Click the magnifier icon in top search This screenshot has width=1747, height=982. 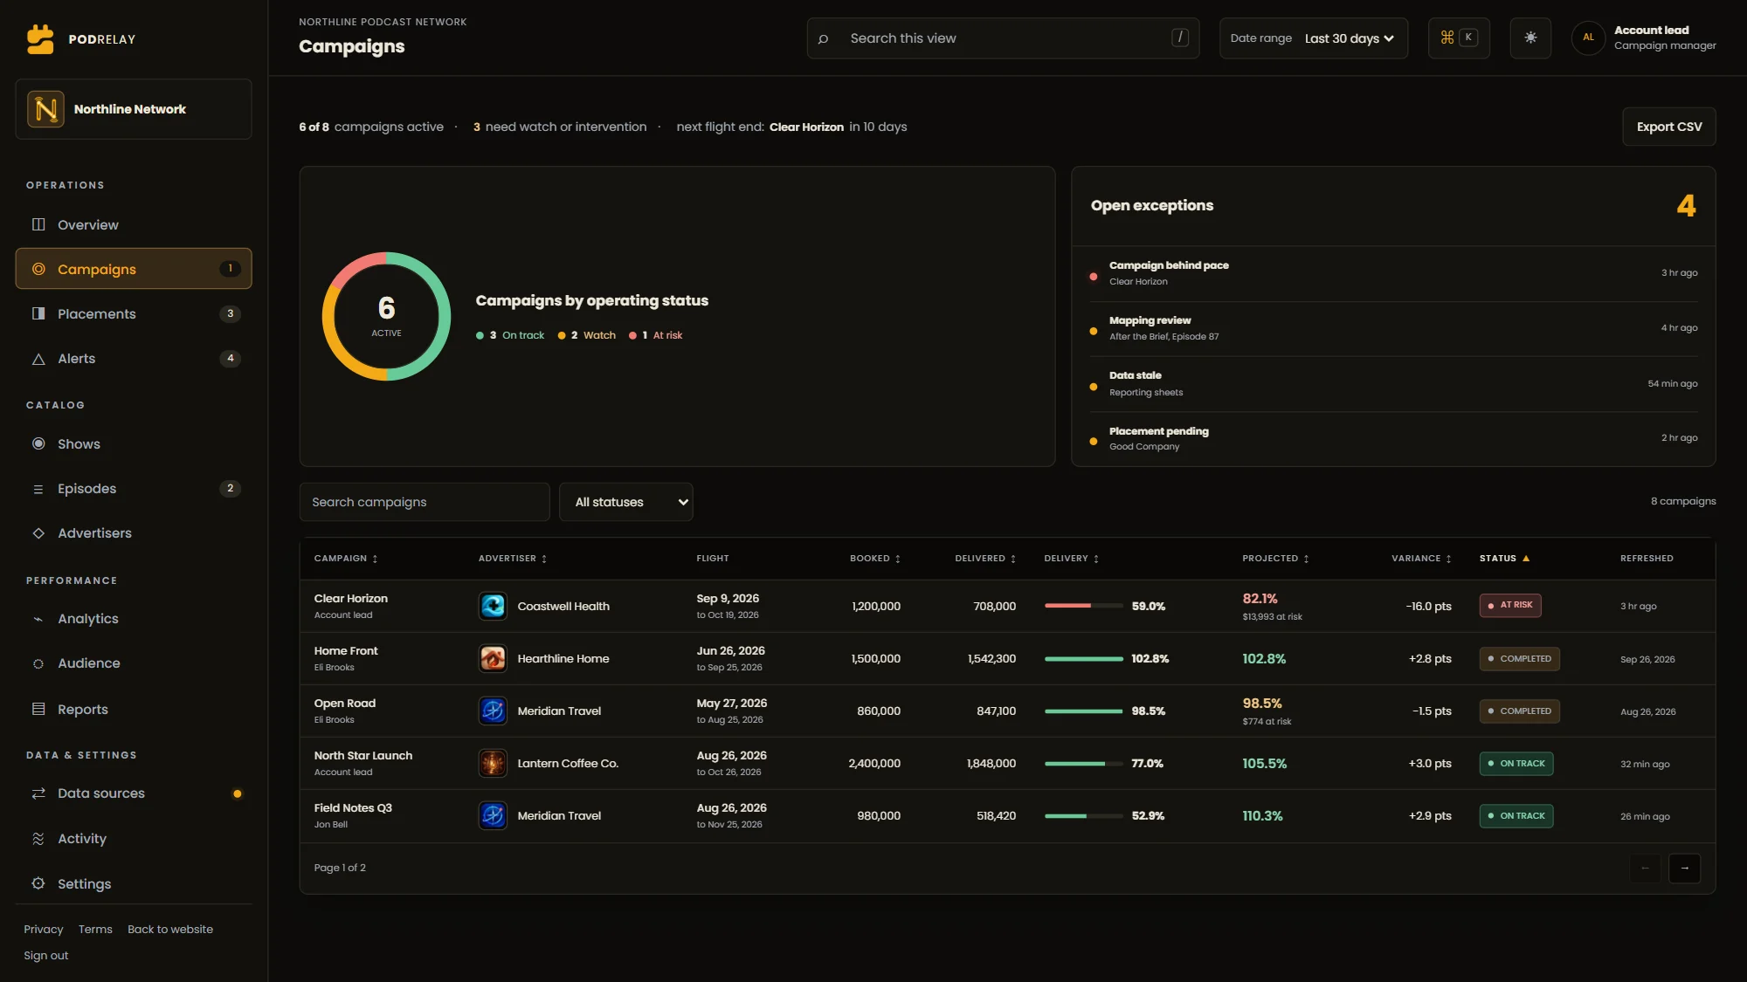tap(823, 38)
